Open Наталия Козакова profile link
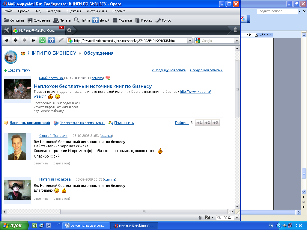307x230 pixels. [x=55, y=179]
